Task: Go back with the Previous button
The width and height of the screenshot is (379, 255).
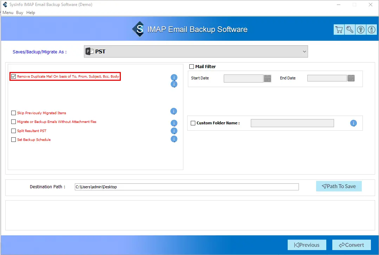Action: [307, 245]
